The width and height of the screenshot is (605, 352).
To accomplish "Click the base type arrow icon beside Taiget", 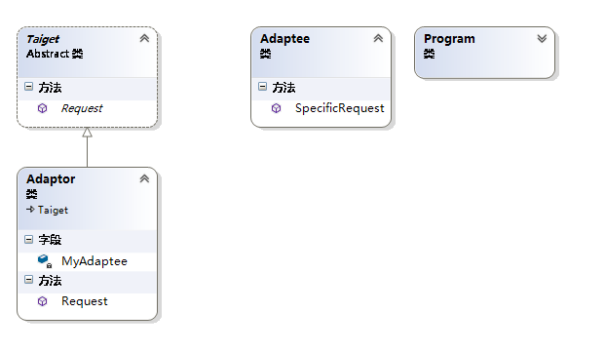I will [30, 210].
